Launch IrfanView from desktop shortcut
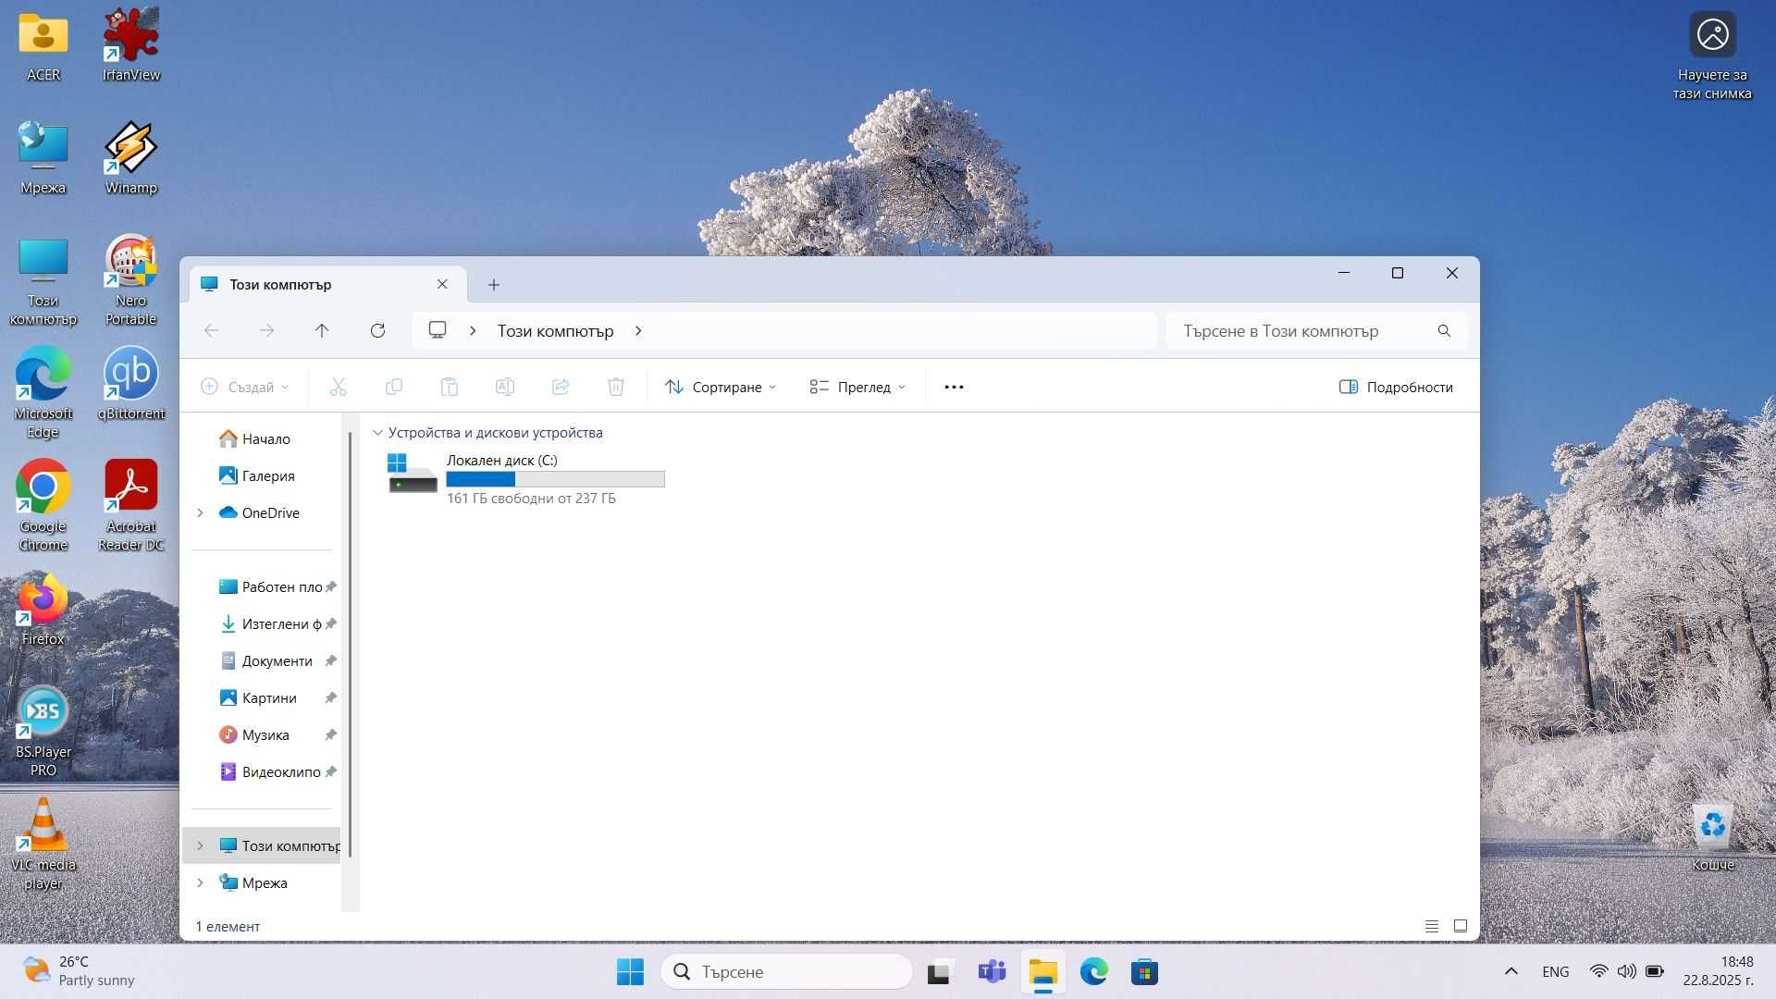 (130, 46)
